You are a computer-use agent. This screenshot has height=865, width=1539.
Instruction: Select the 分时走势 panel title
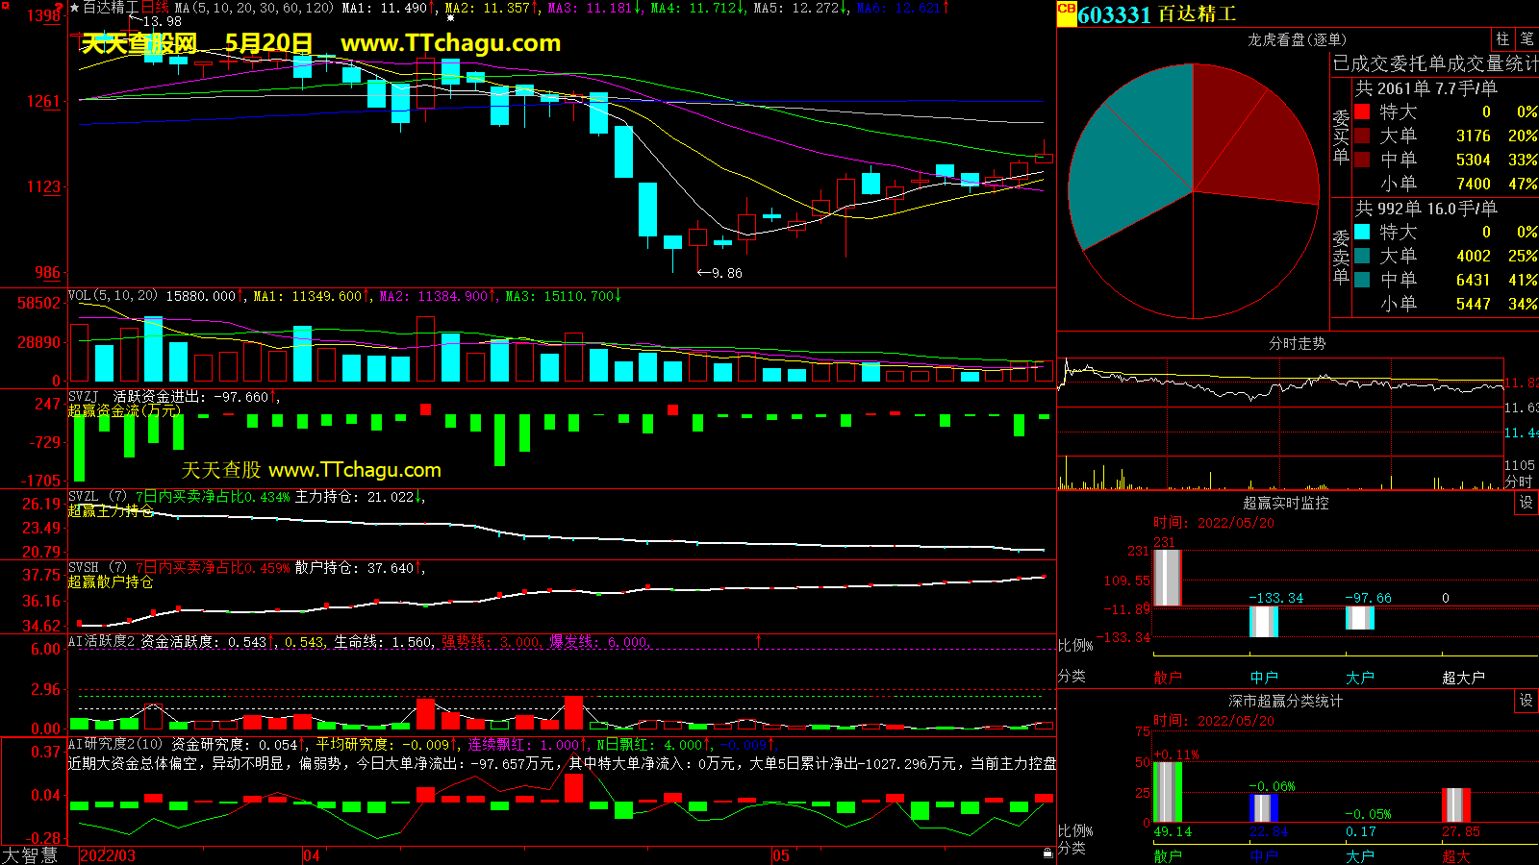(x=1297, y=343)
